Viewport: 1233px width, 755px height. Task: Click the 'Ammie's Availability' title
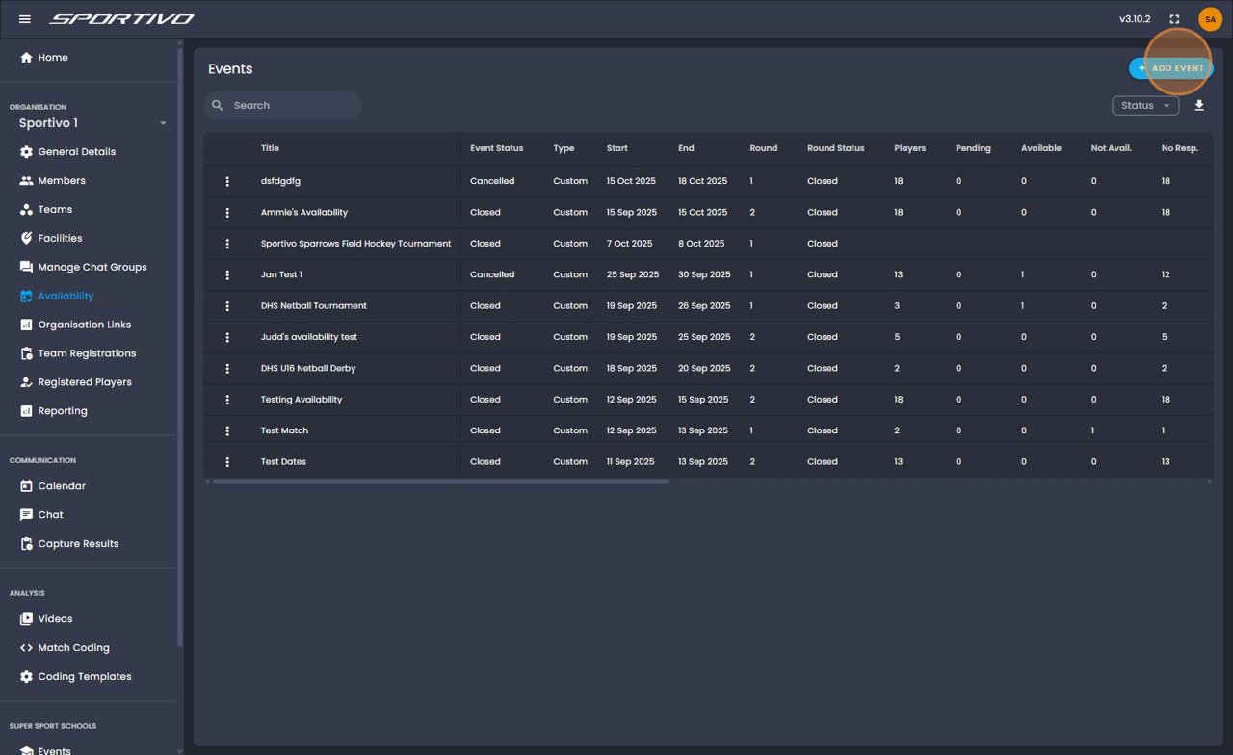pos(304,213)
